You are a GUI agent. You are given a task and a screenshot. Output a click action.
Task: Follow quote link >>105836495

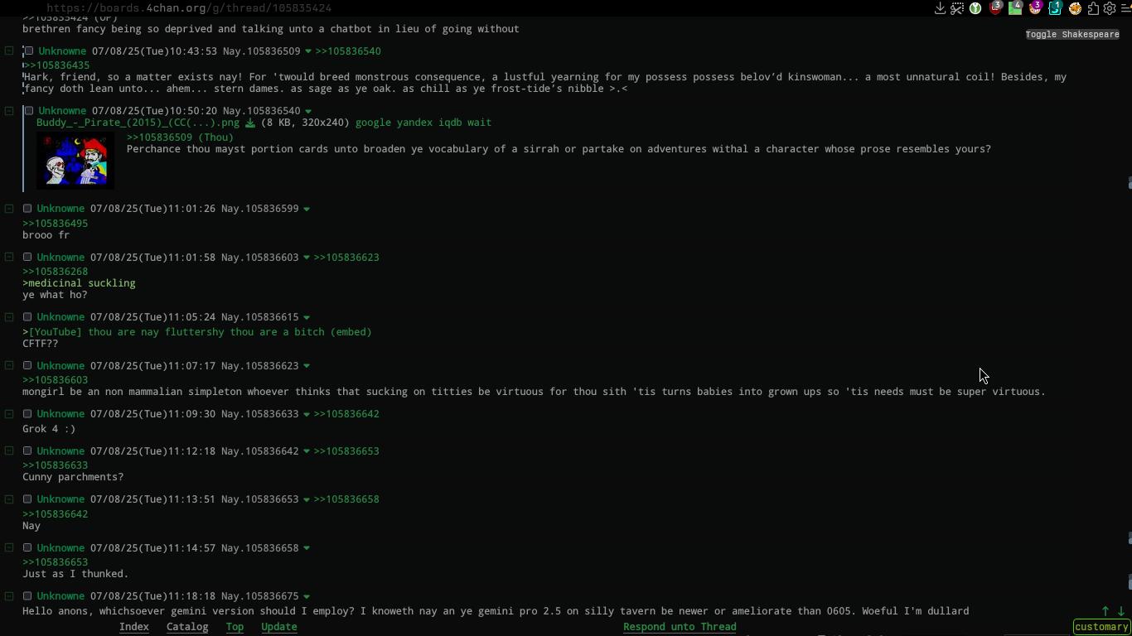(x=55, y=224)
